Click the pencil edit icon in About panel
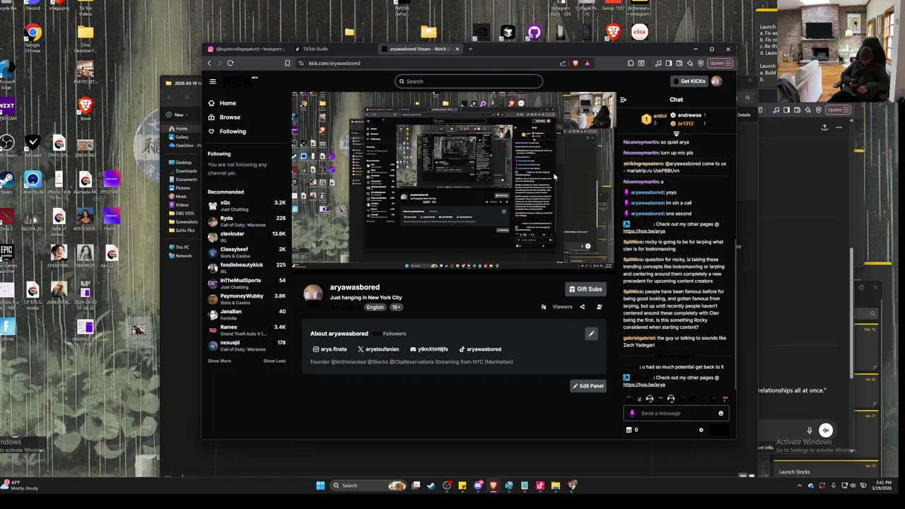 click(591, 334)
